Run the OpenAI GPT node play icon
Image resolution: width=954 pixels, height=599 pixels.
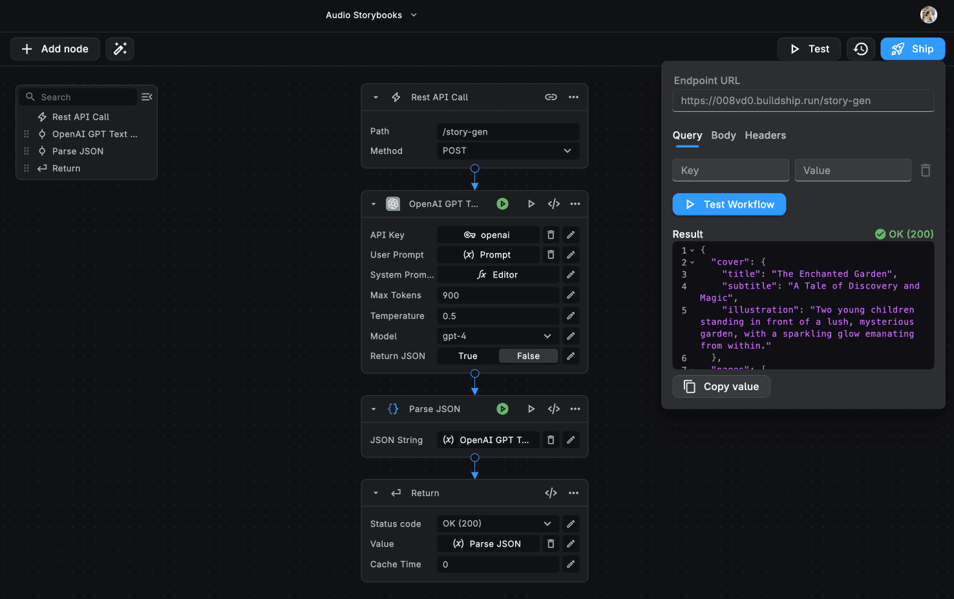pos(531,204)
